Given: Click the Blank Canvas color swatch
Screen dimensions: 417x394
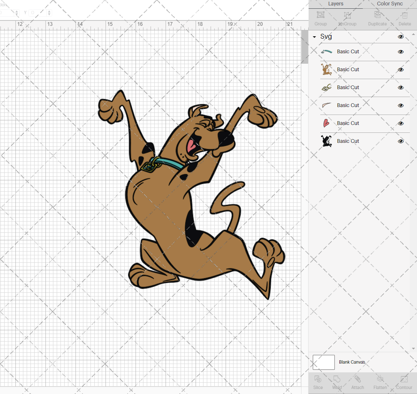Looking at the screenshot, I should click(324, 362).
